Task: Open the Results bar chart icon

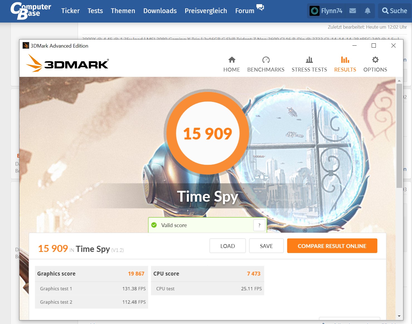Action: pos(345,60)
